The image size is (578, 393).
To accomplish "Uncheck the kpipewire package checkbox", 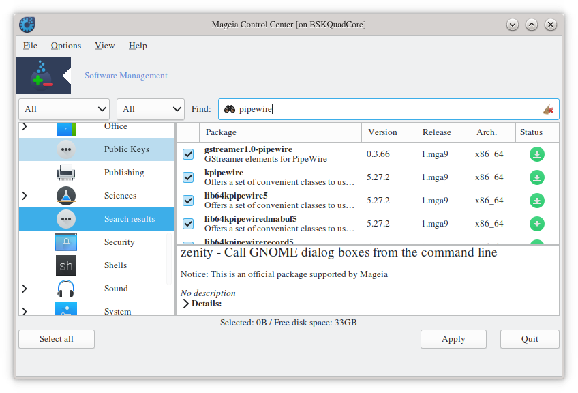I will click(x=188, y=177).
